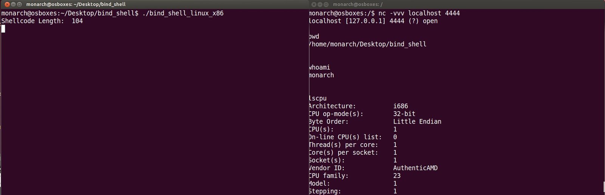
Task: Click the 'On-line CPU(s) list:' label
Action: (345, 137)
